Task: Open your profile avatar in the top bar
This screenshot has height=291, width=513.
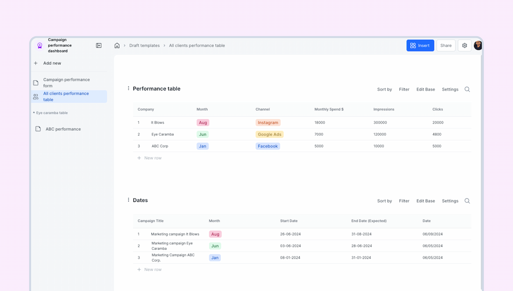Action: point(478,45)
